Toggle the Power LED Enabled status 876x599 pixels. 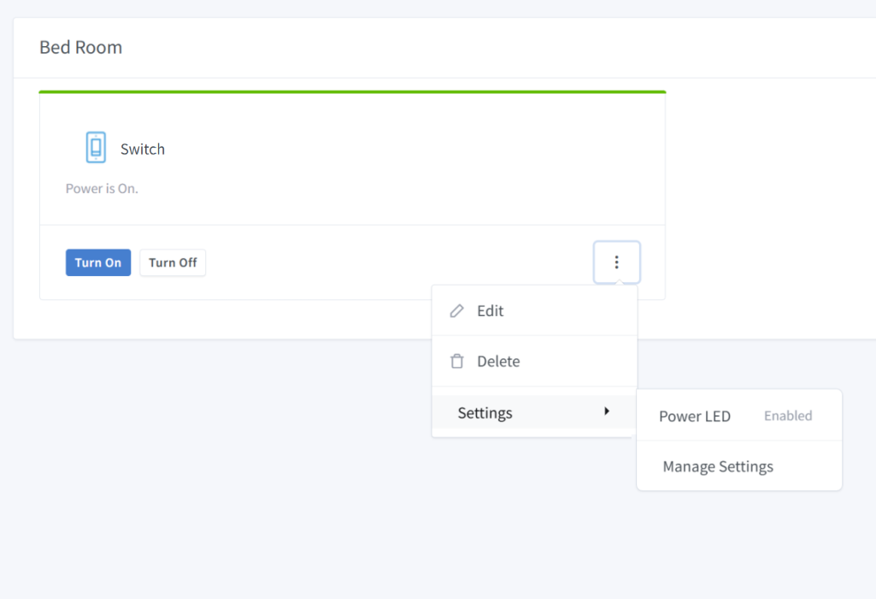coord(787,416)
